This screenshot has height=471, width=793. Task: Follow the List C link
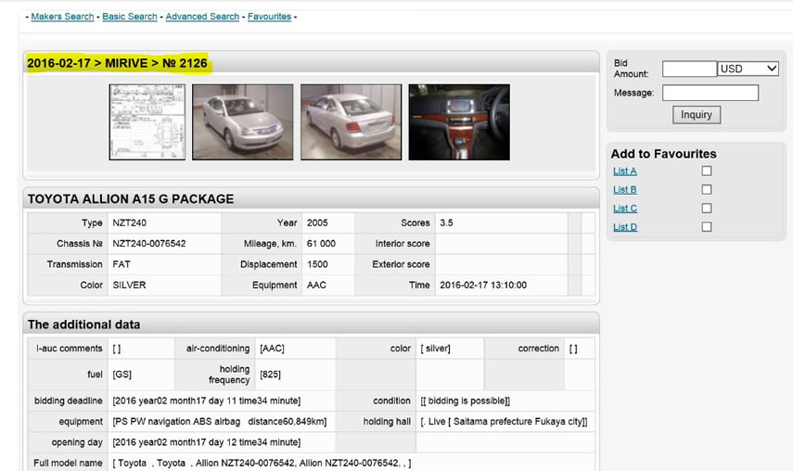(624, 209)
